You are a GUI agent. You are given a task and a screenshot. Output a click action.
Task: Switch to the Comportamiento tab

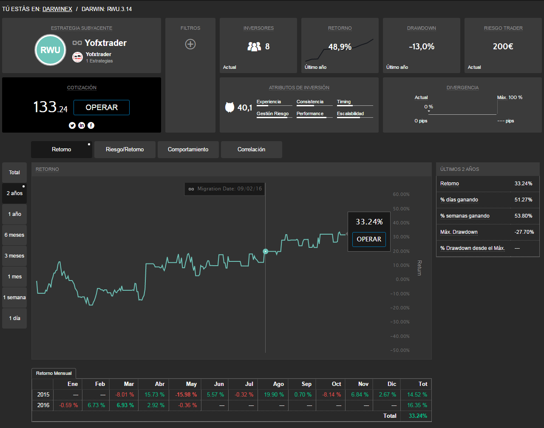click(188, 150)
